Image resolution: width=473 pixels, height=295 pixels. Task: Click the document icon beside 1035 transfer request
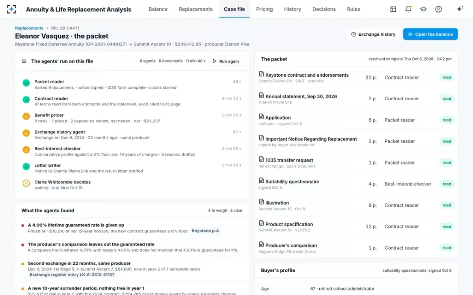[x=261, y=159]
